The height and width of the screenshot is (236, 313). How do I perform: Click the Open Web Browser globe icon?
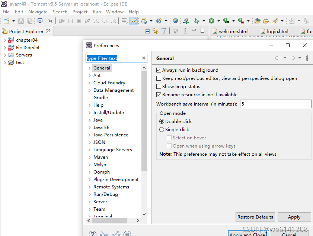point(175,21)
